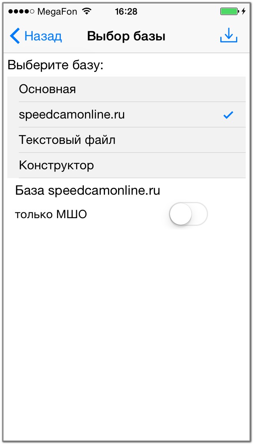This screenshot has width=253, height=444.
Task: Tap the "Выберите базу:" section header
Action: tap(56, 65)
